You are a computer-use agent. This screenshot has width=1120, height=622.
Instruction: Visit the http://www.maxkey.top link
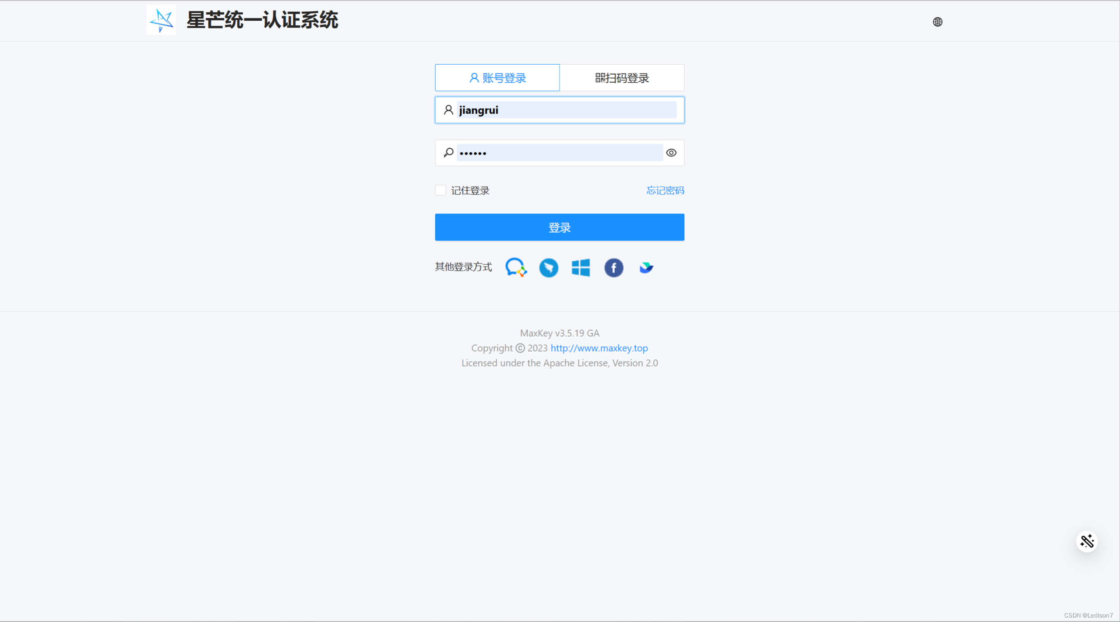click(x=599, y=348)
